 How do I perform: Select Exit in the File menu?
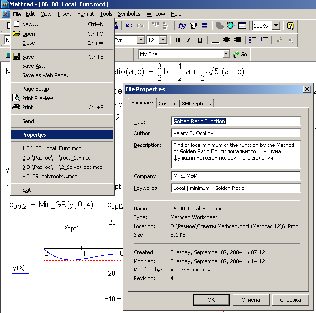point(63,189)
